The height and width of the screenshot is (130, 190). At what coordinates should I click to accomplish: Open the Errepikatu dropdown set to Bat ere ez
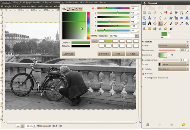point(174,69)
